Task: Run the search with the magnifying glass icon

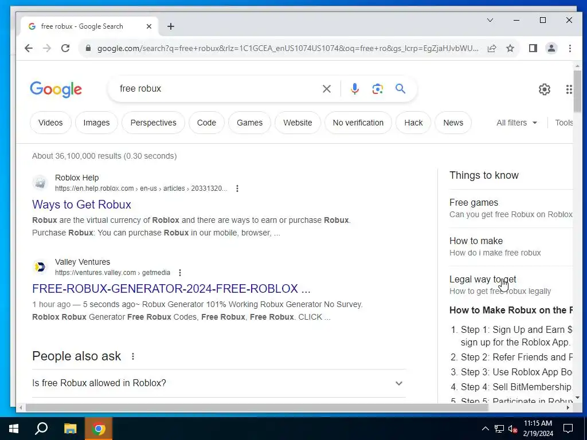Action: (400, 89)
